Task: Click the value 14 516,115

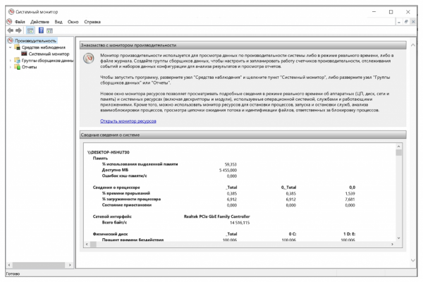Action: [x=240, y=223]
